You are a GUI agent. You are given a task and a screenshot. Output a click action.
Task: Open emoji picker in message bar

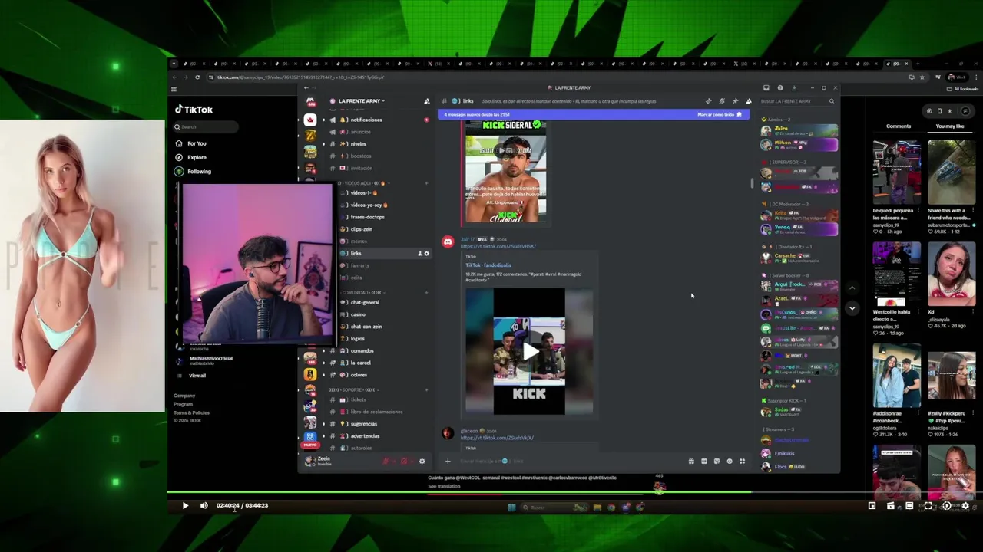(x=730, y=462)
